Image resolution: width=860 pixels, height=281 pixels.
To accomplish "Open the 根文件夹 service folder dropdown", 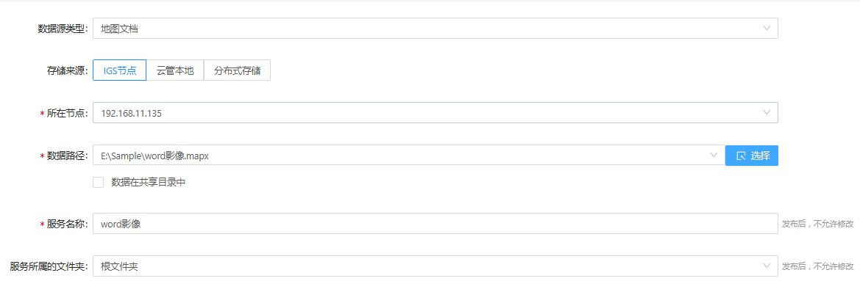I will pos(436,266).
